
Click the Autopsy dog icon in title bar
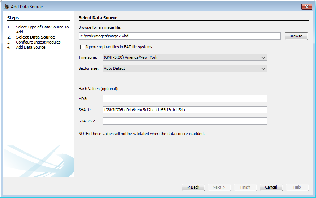[x=6, y=6]
